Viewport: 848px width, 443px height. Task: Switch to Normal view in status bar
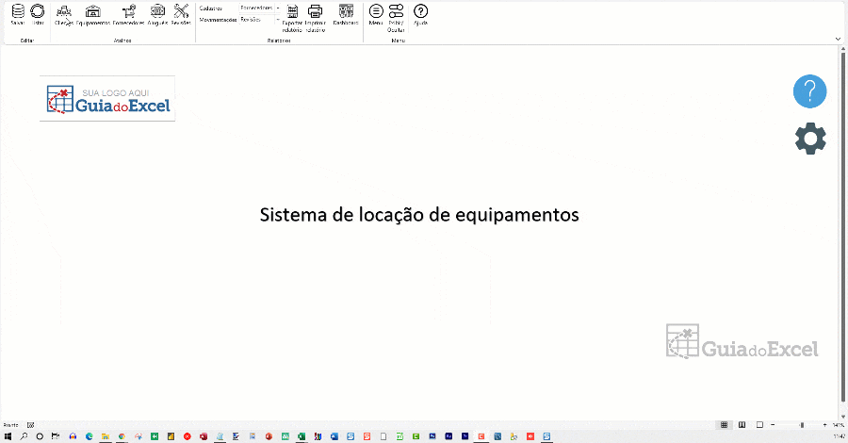pyautogui.click(x=725, y=425)
